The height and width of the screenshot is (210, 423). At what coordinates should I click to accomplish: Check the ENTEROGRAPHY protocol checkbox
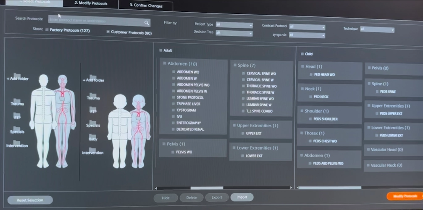[x=173, y=123]
